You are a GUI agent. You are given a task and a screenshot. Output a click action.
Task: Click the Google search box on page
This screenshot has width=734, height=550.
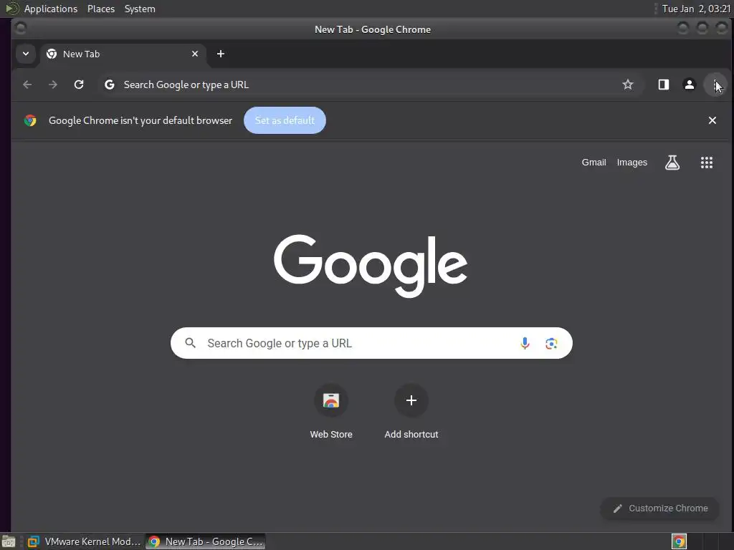pyautogui.click(x=371, y=343)
